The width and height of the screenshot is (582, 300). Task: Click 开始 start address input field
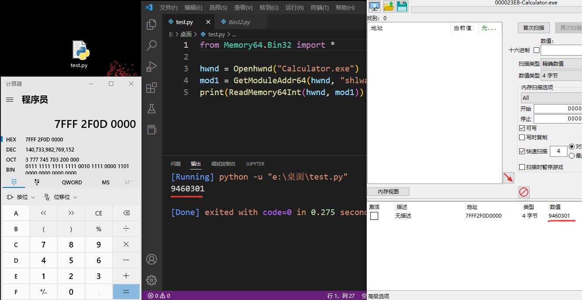click(558, 109)
